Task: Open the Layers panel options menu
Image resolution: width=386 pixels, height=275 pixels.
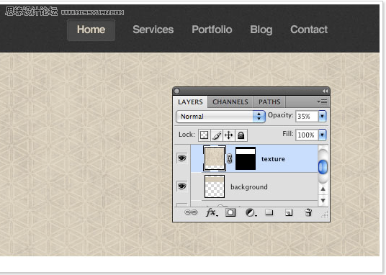Action: 322,102
